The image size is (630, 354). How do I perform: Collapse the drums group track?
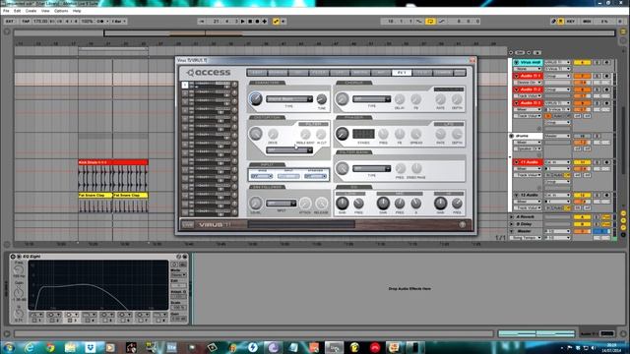[x=512, y=136]
